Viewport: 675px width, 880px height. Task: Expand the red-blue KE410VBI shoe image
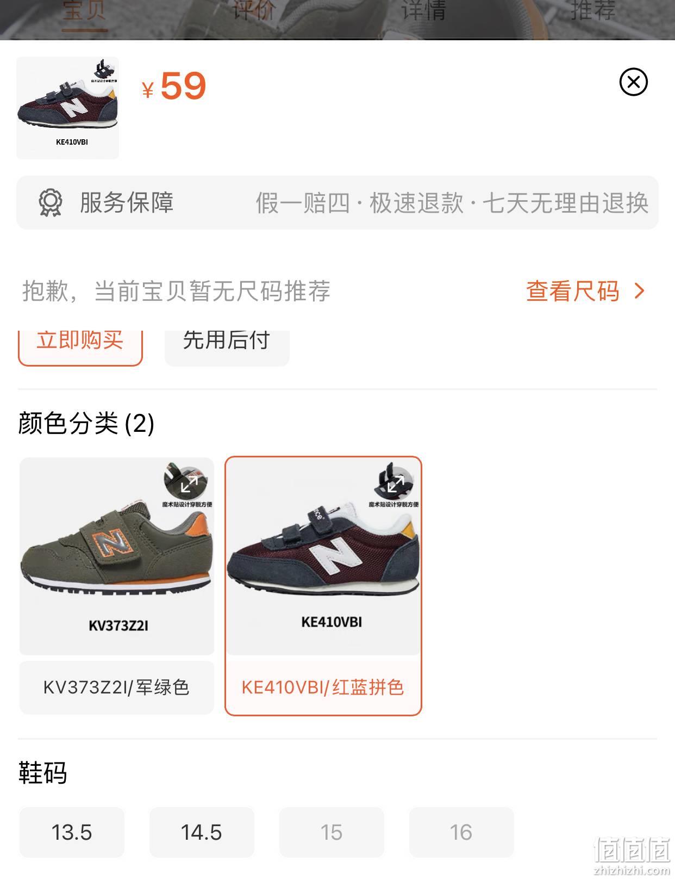tap(396, 484)
